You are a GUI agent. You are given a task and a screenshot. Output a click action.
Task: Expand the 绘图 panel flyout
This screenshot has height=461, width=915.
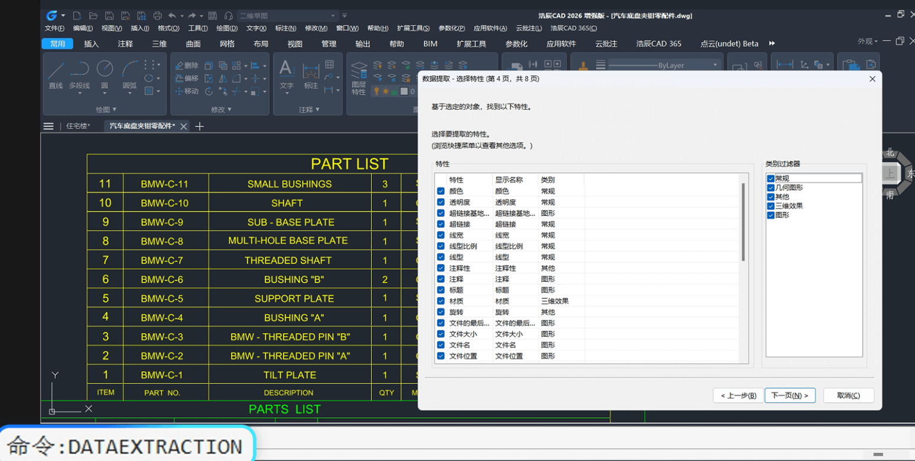pos(106,109)
